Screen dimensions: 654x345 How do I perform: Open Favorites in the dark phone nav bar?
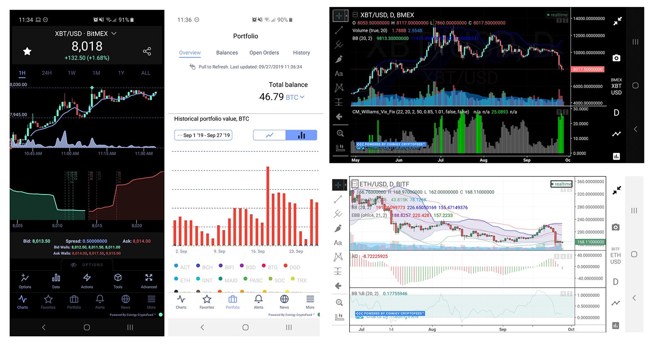(x=48, y=302)
